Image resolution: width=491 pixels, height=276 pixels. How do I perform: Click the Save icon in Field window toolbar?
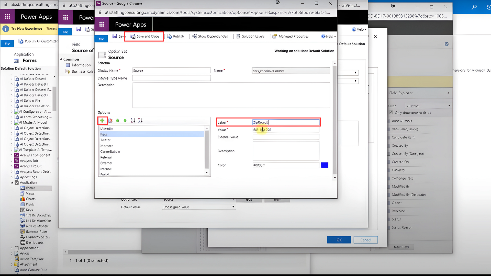(79, 29)
